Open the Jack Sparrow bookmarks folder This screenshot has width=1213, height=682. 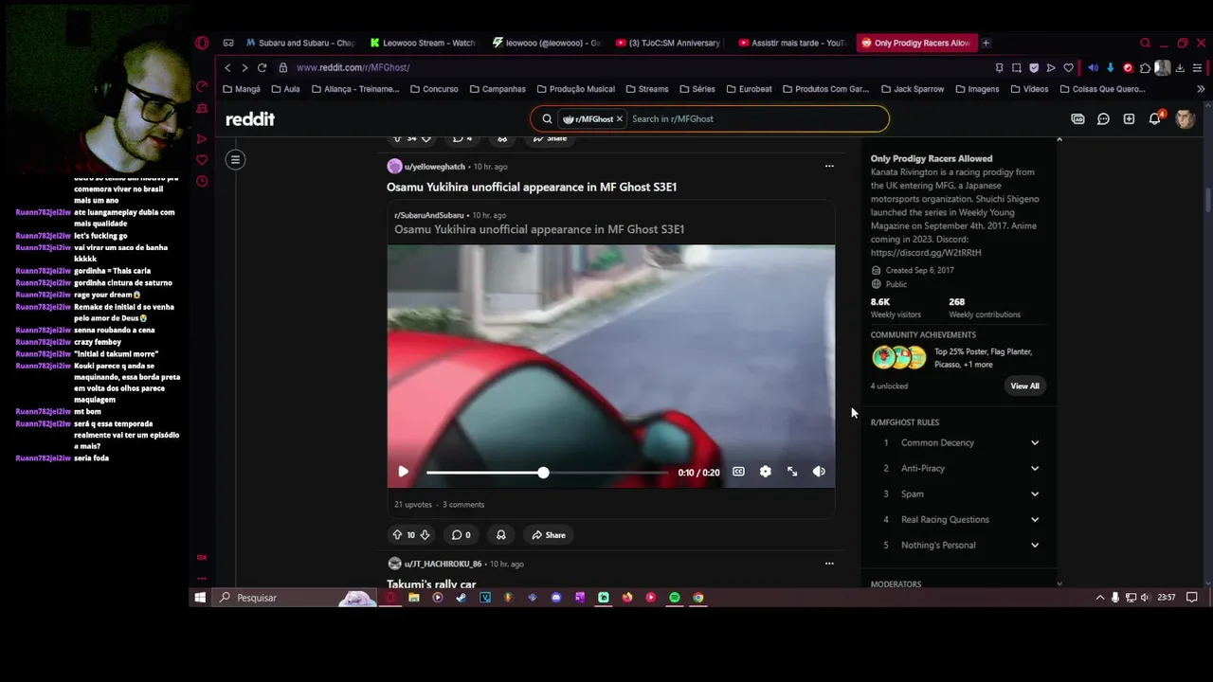pyautogui.click(x=913, y=89)
